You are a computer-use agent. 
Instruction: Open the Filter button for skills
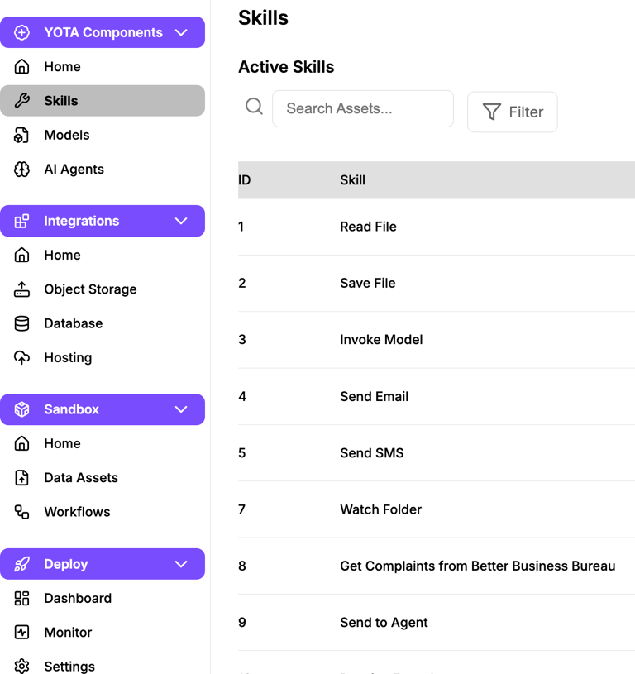(513, 112)
